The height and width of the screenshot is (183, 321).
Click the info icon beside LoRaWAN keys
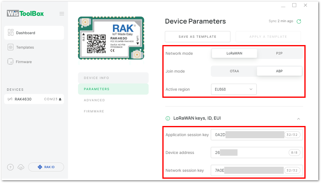168,118
